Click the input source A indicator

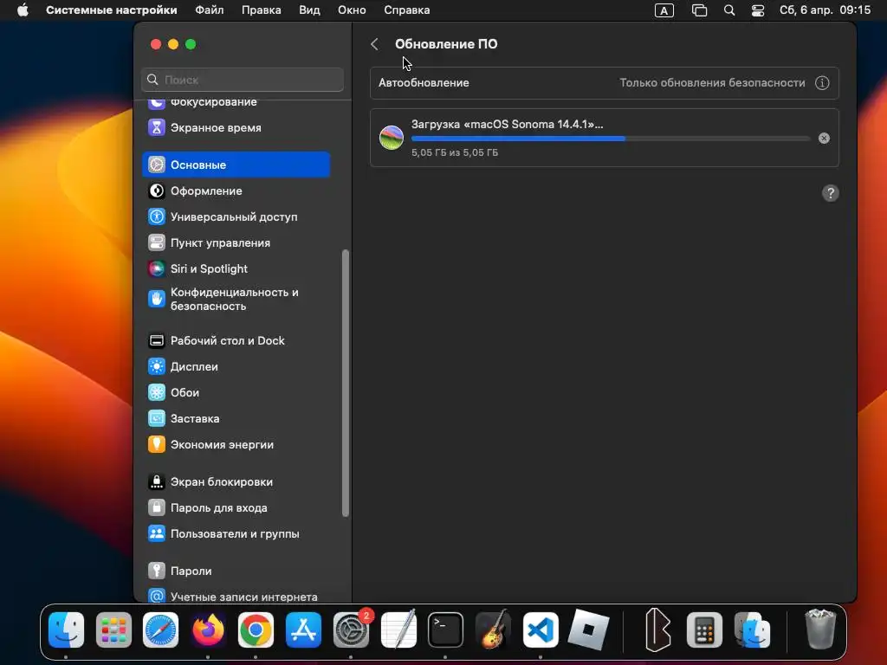click(664, 10)
